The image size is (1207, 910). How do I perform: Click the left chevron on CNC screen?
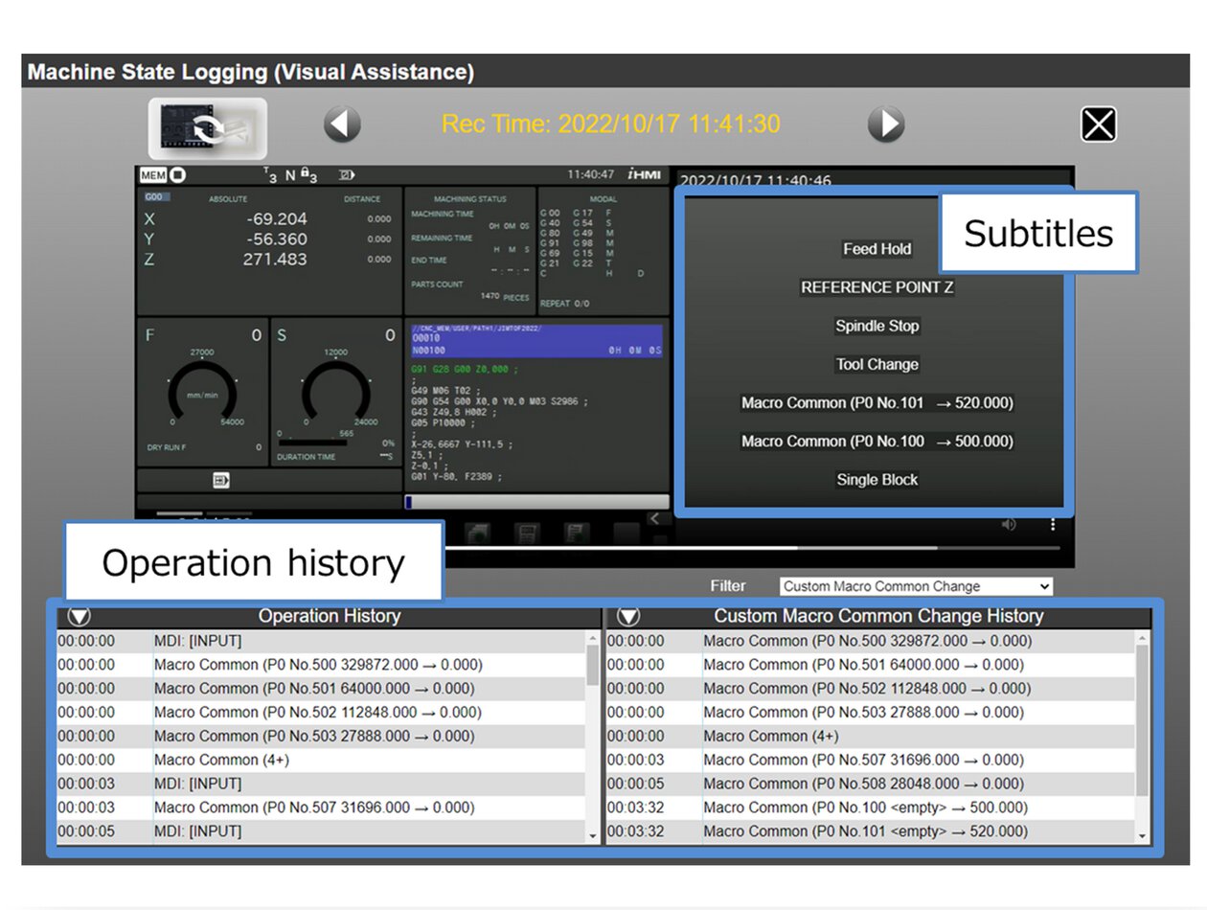point(655,518)
